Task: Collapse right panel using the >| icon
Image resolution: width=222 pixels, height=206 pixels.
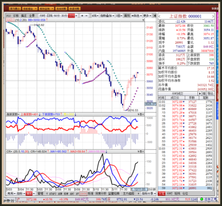Action: [155, 16]
